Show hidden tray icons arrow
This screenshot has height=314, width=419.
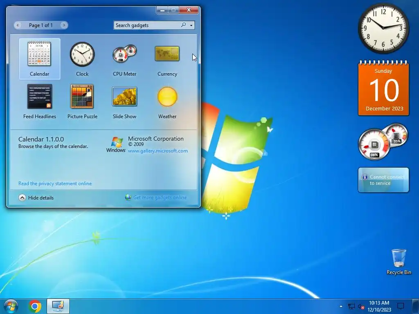[x=341, y=306]
